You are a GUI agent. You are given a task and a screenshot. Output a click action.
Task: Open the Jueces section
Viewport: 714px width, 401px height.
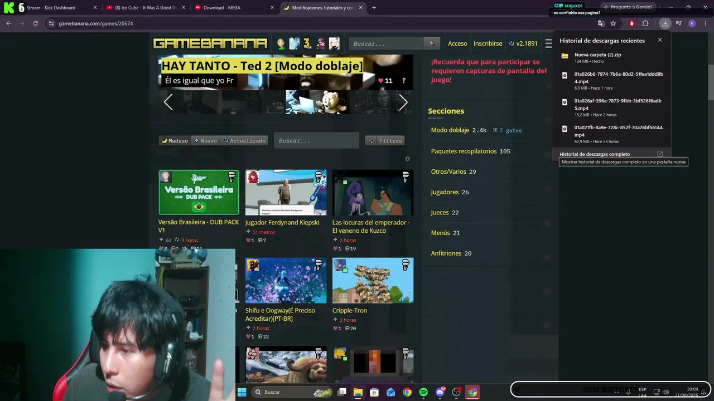(x=440, y=212)
